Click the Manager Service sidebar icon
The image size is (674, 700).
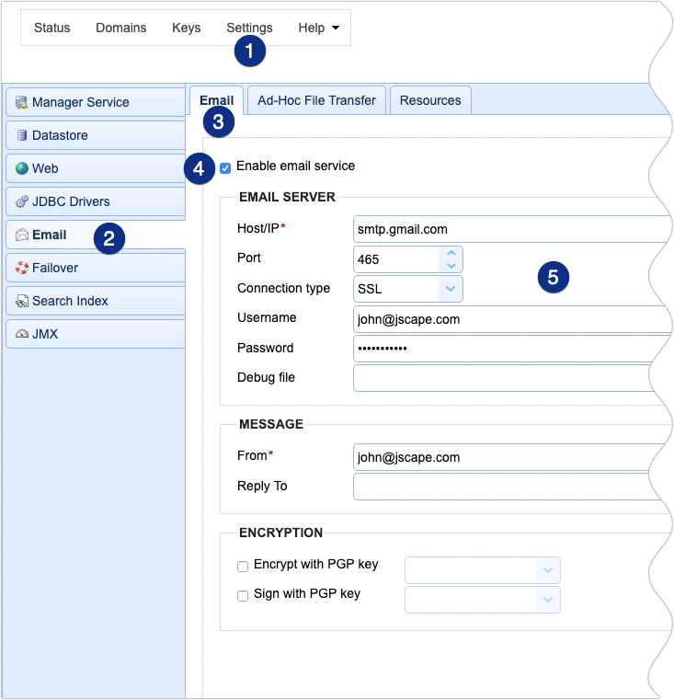(x=22, y=102)
